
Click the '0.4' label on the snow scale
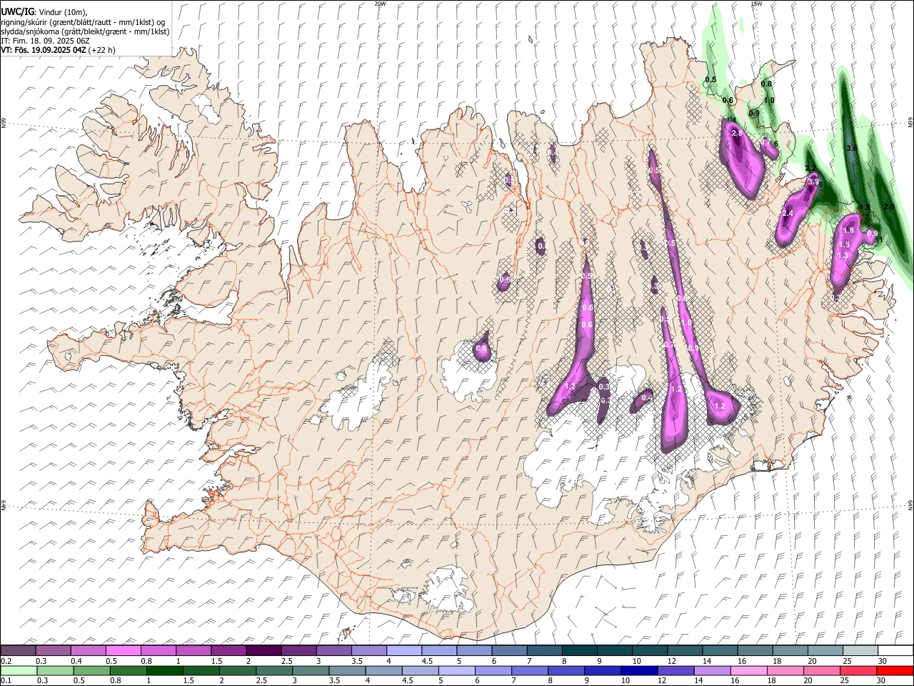coord(77,661)
